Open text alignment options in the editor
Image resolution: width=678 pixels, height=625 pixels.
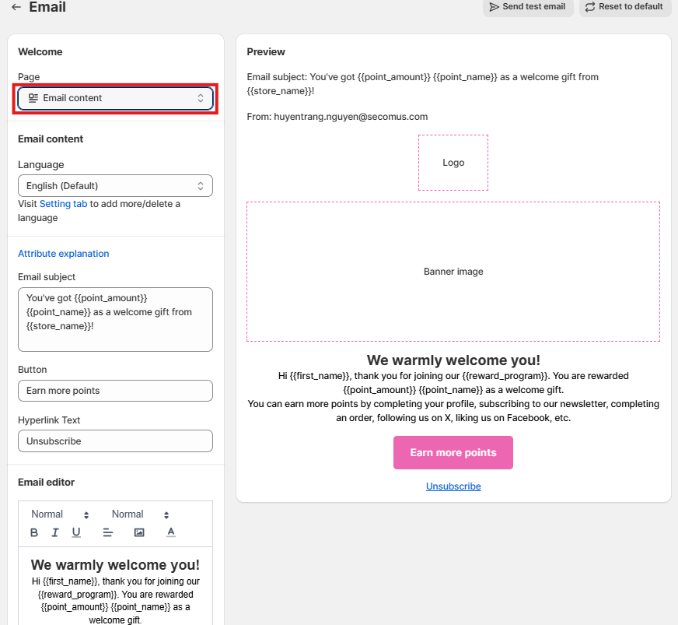click(108, 532)
